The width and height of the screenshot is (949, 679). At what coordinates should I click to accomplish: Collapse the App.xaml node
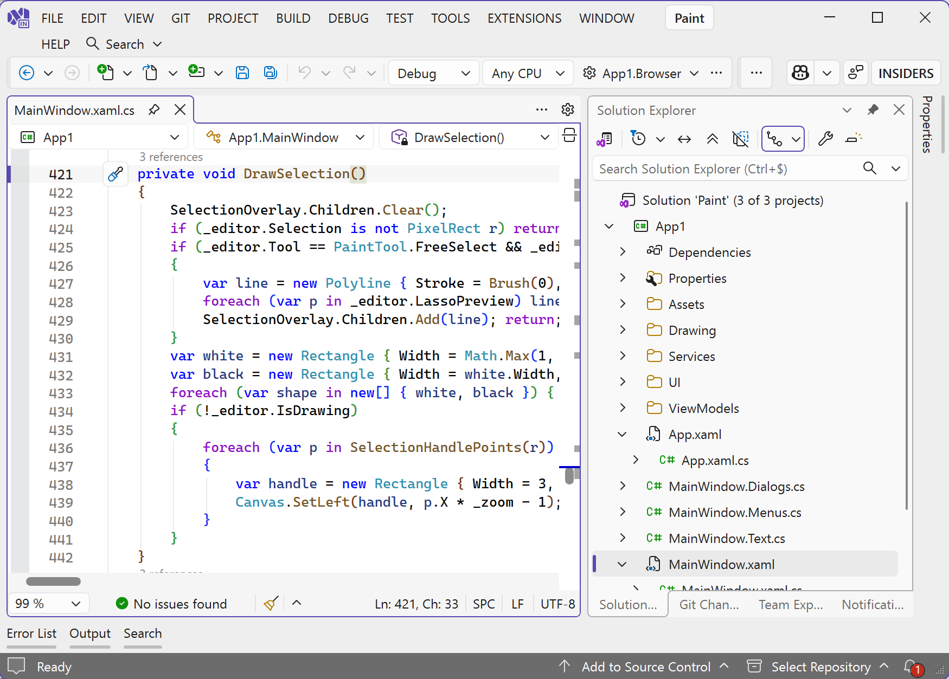(x=623, y=434)
